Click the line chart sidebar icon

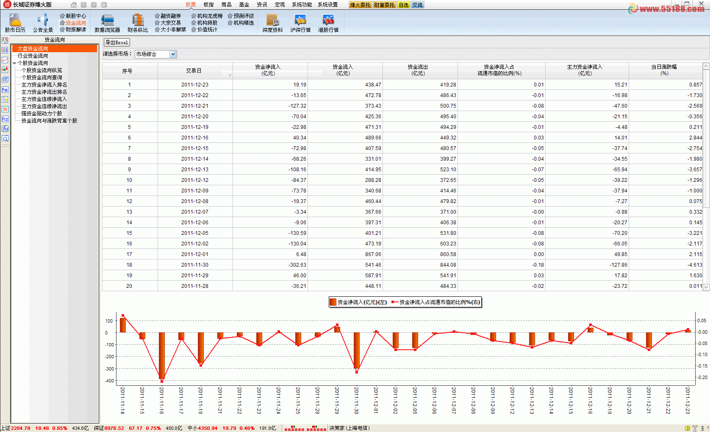point(5,60)
